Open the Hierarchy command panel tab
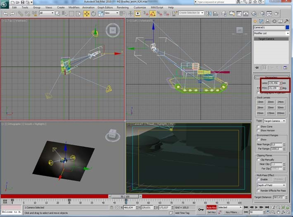293x217 pixels. (x=268, y=21)
